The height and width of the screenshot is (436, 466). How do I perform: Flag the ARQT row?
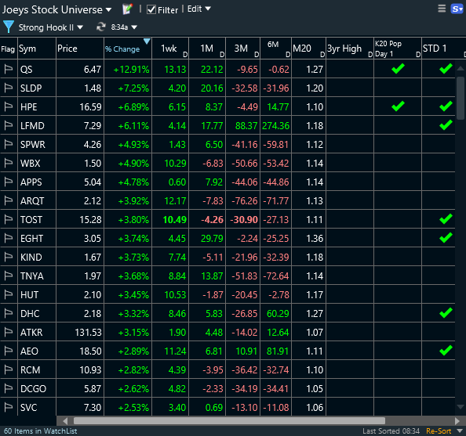pyautogui.click(x=9, y=201)
